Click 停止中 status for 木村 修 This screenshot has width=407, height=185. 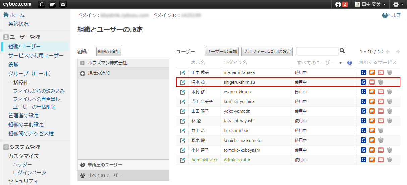tap(301, 92)
